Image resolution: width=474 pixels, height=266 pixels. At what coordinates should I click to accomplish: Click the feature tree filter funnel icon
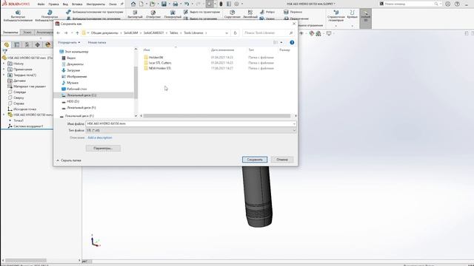[5, 52]
